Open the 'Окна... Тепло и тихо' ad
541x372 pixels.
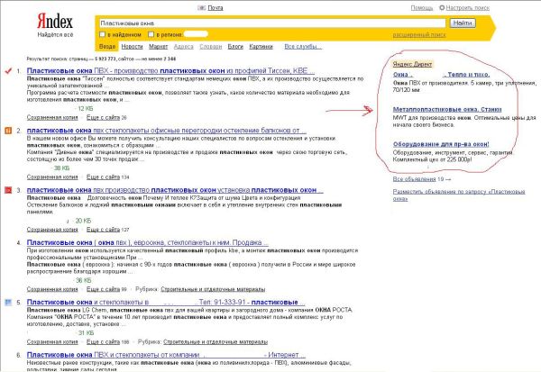tap(441, 75)
